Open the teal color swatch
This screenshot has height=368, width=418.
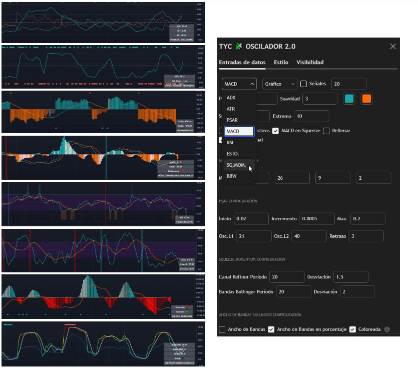349,99
